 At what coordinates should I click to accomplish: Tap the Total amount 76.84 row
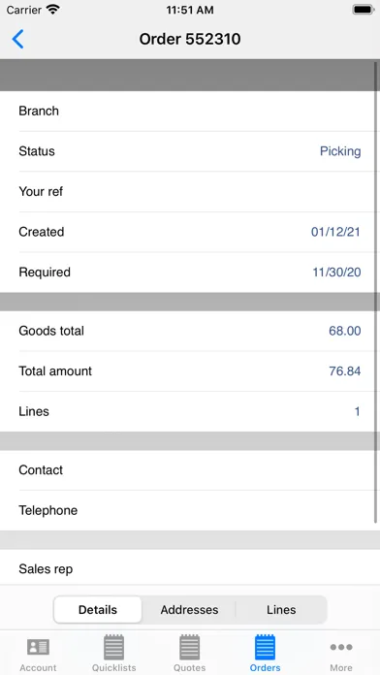pos(190,371)
